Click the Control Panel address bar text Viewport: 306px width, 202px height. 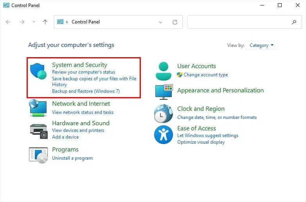[86, 22]
